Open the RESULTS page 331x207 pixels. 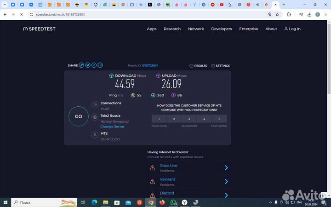[198, 66]
